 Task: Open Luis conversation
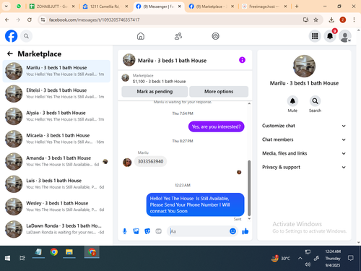point(56,184)
